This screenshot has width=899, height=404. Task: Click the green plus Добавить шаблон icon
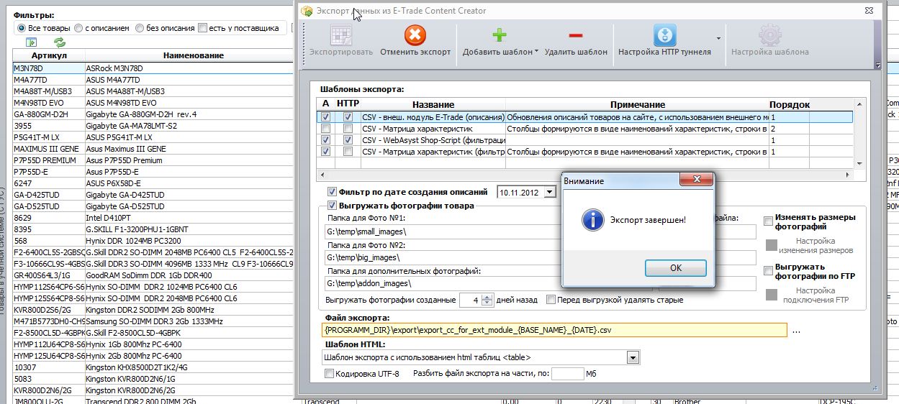coord(499,35)
